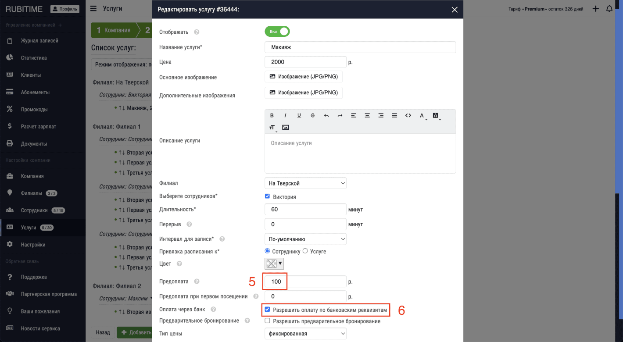Open the Тип цены dropdown

point(305,333)
